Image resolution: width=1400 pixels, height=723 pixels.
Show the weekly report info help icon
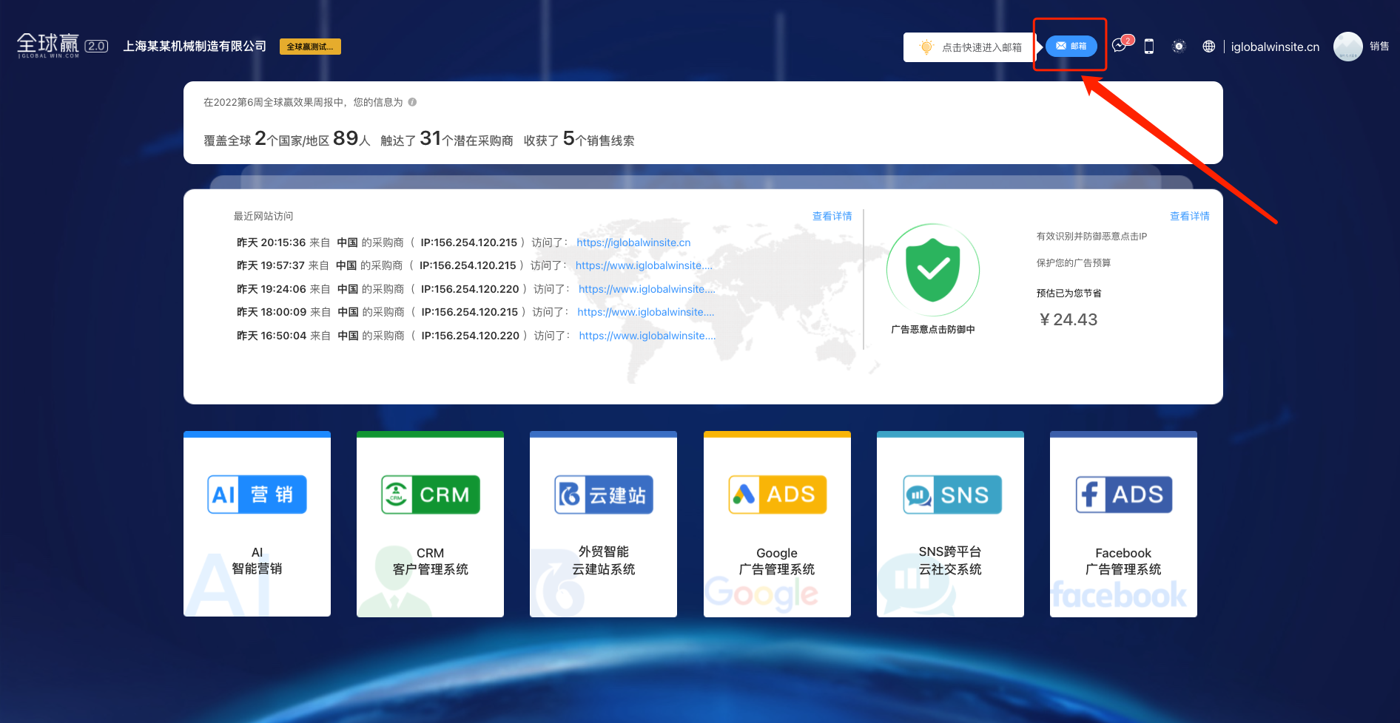[x=412, y=102]
